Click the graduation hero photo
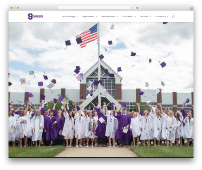 click(101, 90)
